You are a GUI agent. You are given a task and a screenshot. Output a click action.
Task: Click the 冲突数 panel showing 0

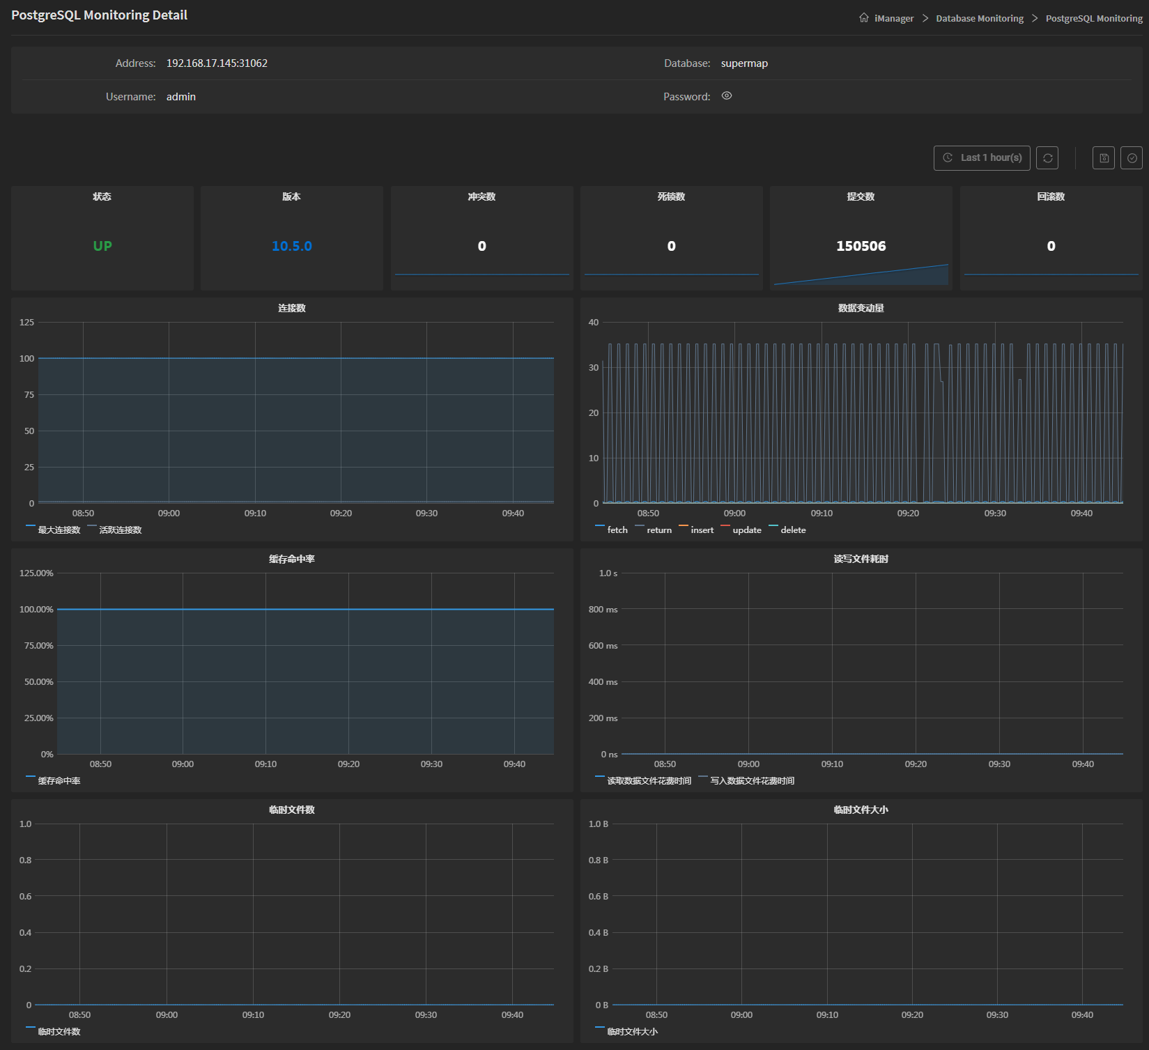click(x=481, y=237)
